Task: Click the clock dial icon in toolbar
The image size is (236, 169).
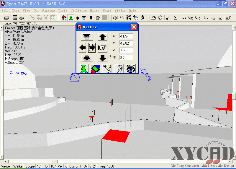Action: point(160,18)
